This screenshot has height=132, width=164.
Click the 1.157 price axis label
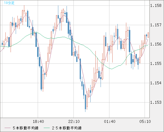[x=156, y=25]
